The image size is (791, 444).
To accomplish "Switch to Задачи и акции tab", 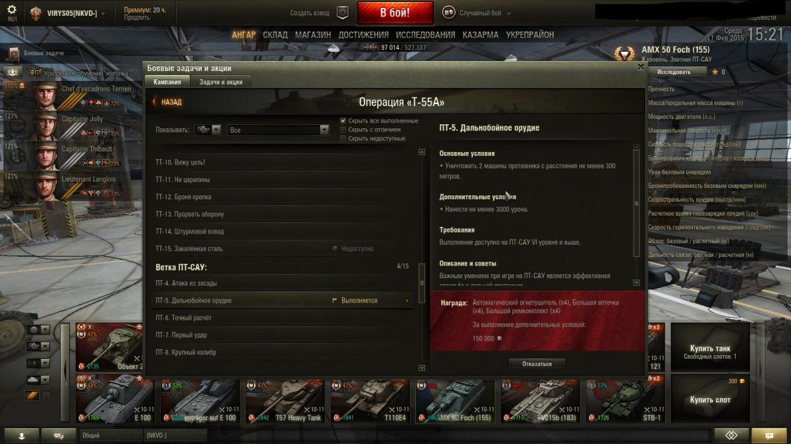I will click(x=221, y=82).
